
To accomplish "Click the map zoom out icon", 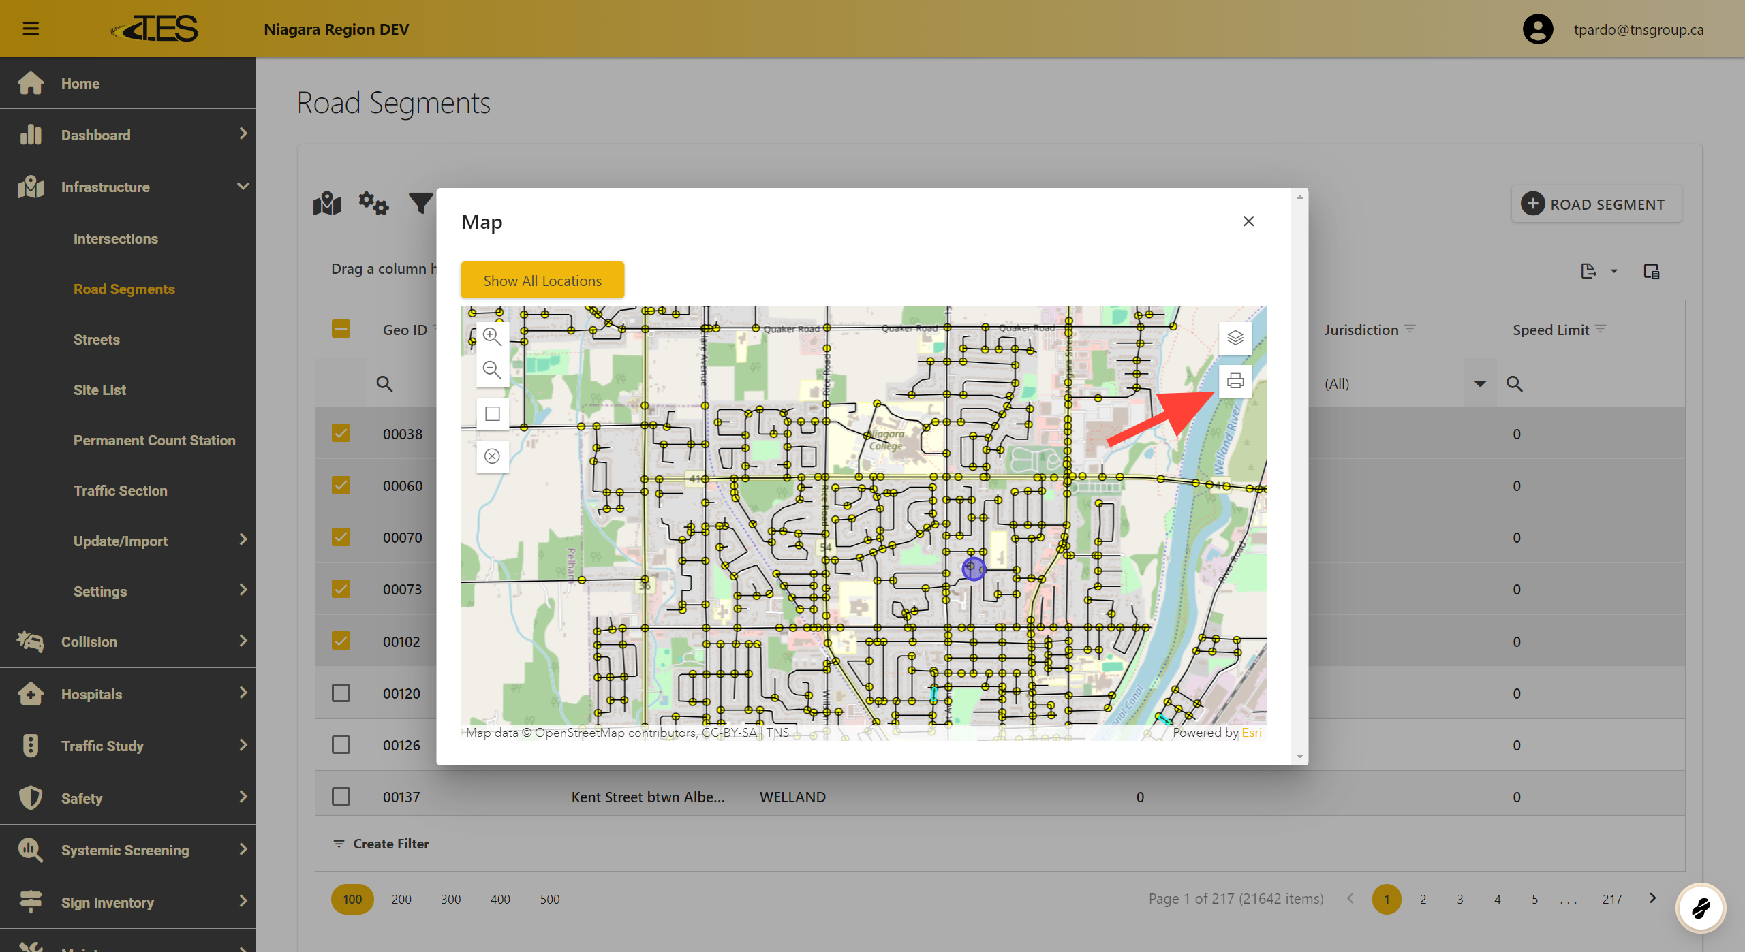I will point(492,370).
